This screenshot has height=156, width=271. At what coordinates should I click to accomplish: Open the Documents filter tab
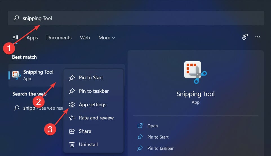point(59,38)
